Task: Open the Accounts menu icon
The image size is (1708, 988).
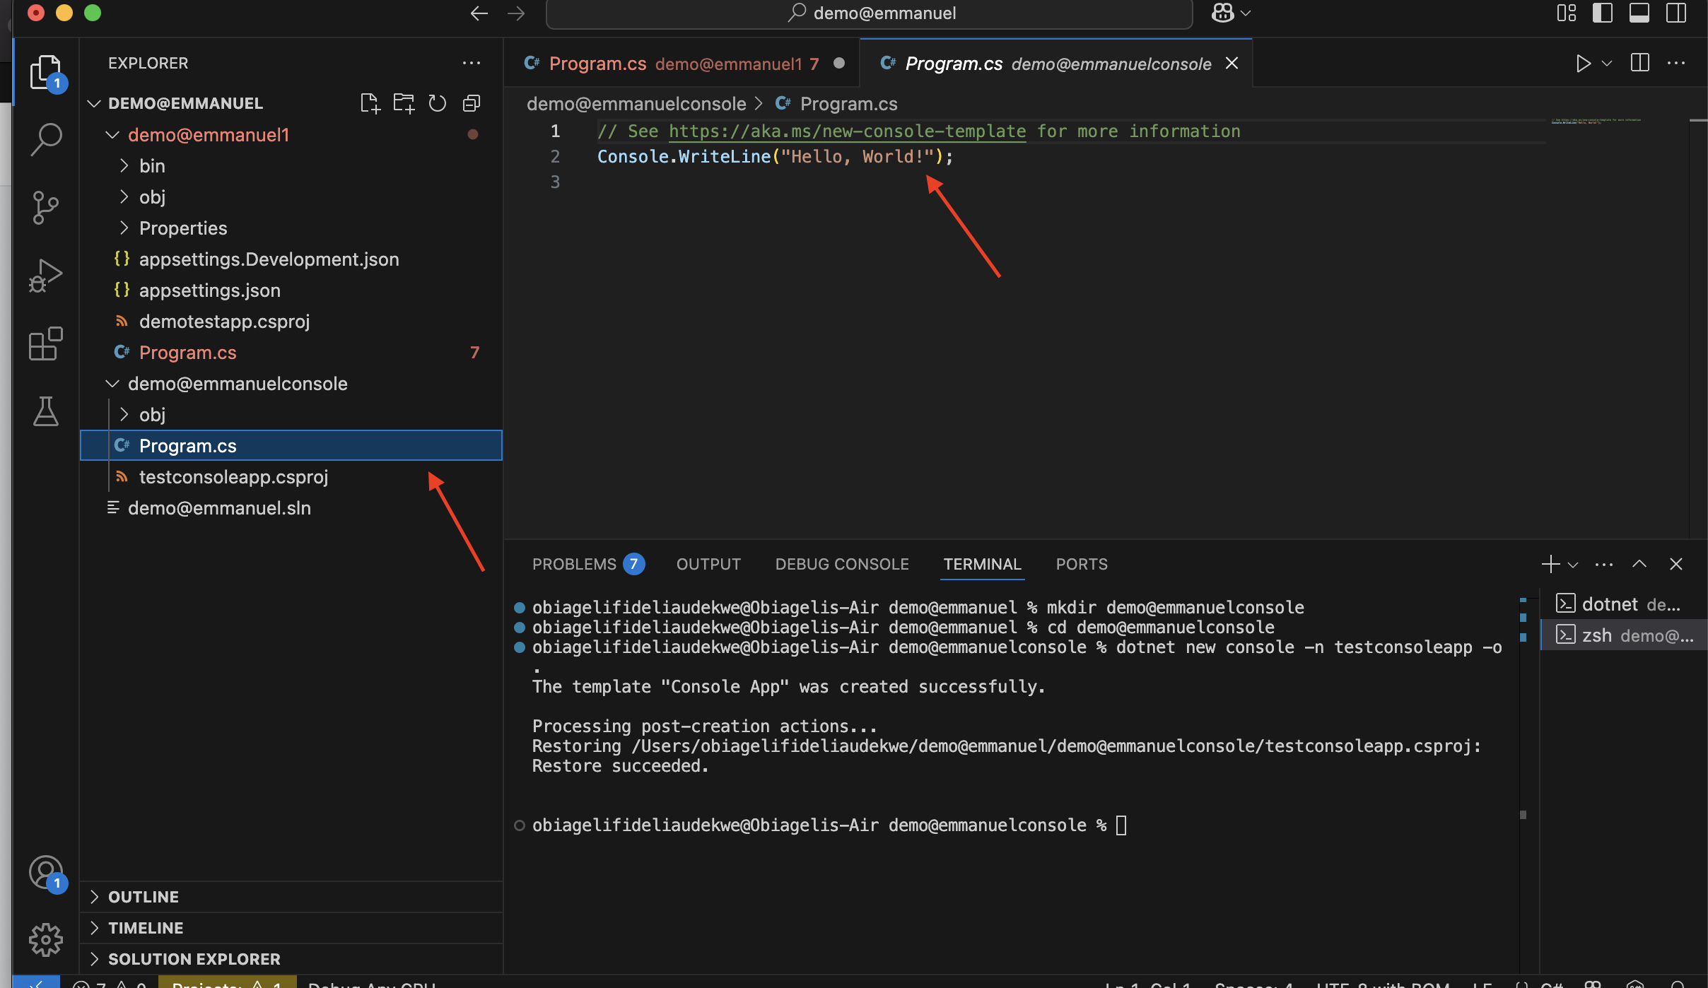Action: pos(46,873)
